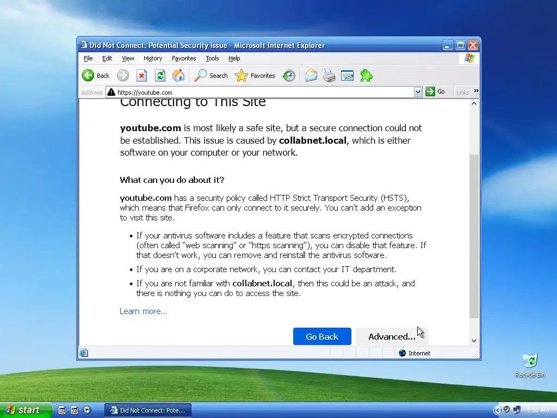Follow the Learn more... link
The width and height of the screenshot is (557, 418).
click(x=143, y=311)
